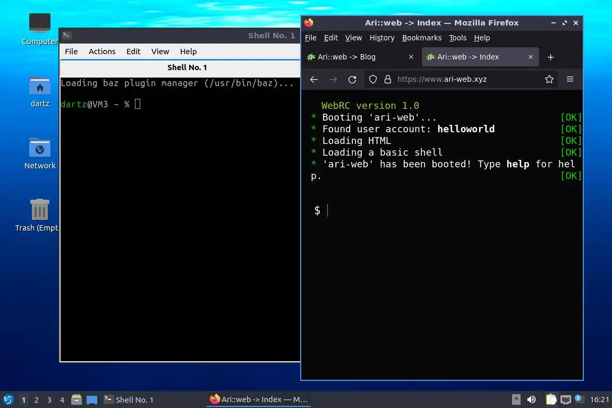Viewport: 612px width, 408px height.
Task: Open Firefox Bookmarks menu
Action: tap(421, 38)
